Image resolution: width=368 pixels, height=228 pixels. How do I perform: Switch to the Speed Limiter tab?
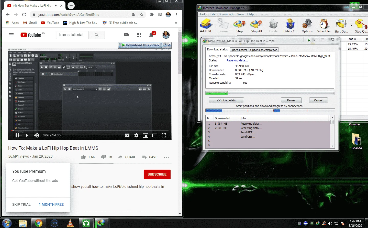click(239, 50)
